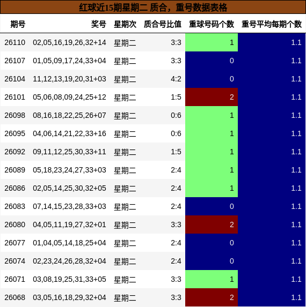
Task: Select the 质合号比值 column header
Action: tap(163, 24)
